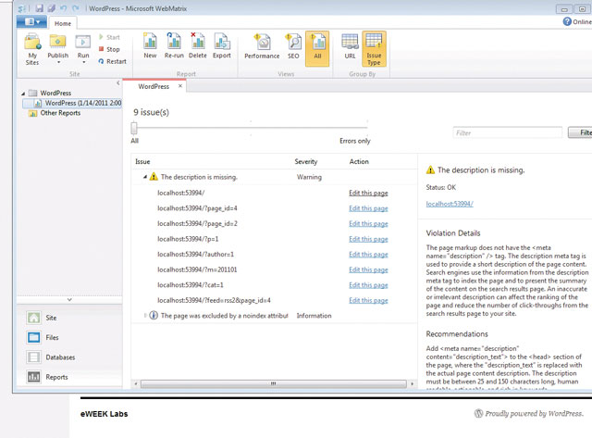Show Performance view

click(262, 46)
